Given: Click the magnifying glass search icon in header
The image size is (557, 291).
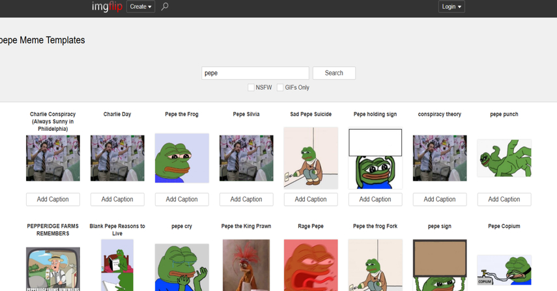Looking at the screenshot, I should click(x=165, y=7).
